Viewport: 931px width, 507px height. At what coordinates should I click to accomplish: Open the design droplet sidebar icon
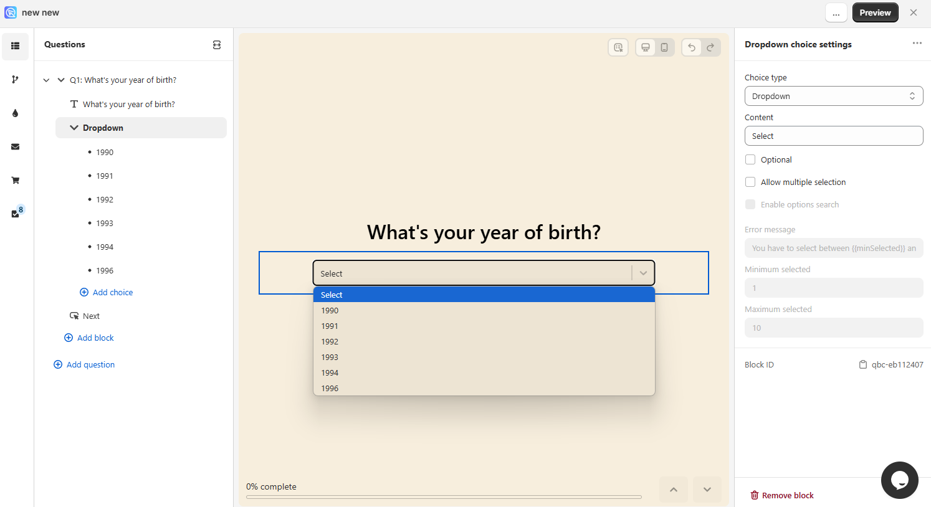[x=16, y=113]
